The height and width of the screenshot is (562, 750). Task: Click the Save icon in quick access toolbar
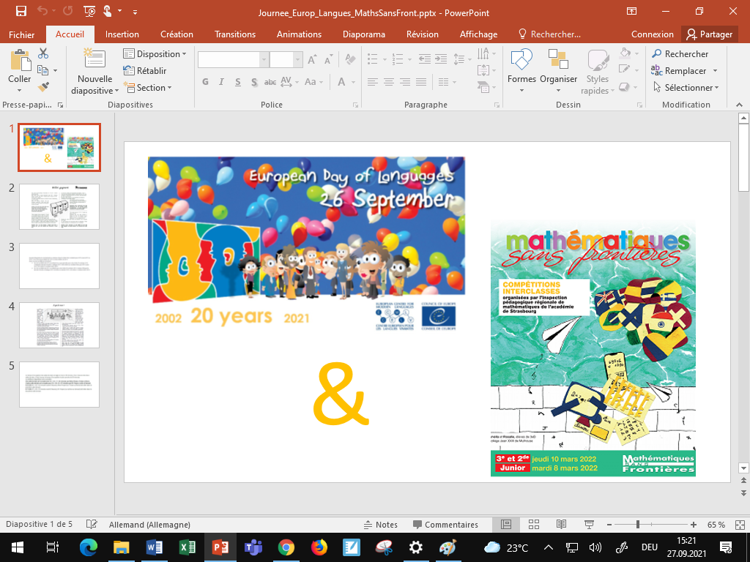pos(21,11)
